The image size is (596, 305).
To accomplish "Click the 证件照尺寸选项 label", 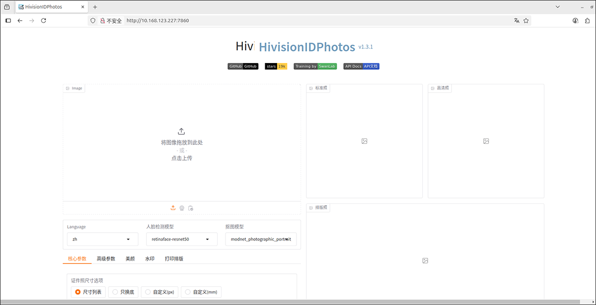I will coord(87,280).
